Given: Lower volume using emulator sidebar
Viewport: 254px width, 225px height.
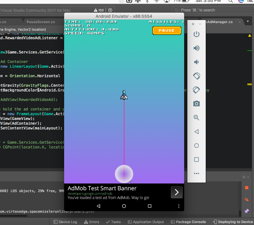Looking at the screenshot, I should click(197, 62).
